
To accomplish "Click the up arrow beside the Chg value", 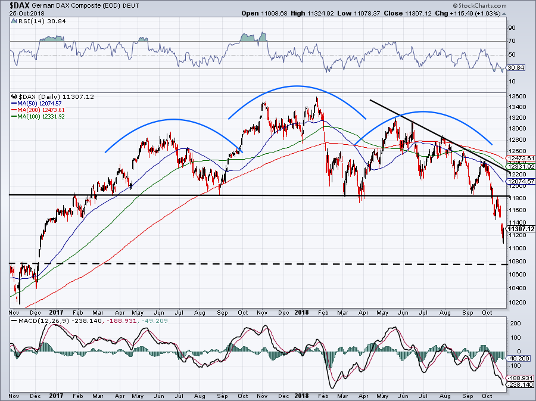I will pyautogui.click(x=504, y=14).
